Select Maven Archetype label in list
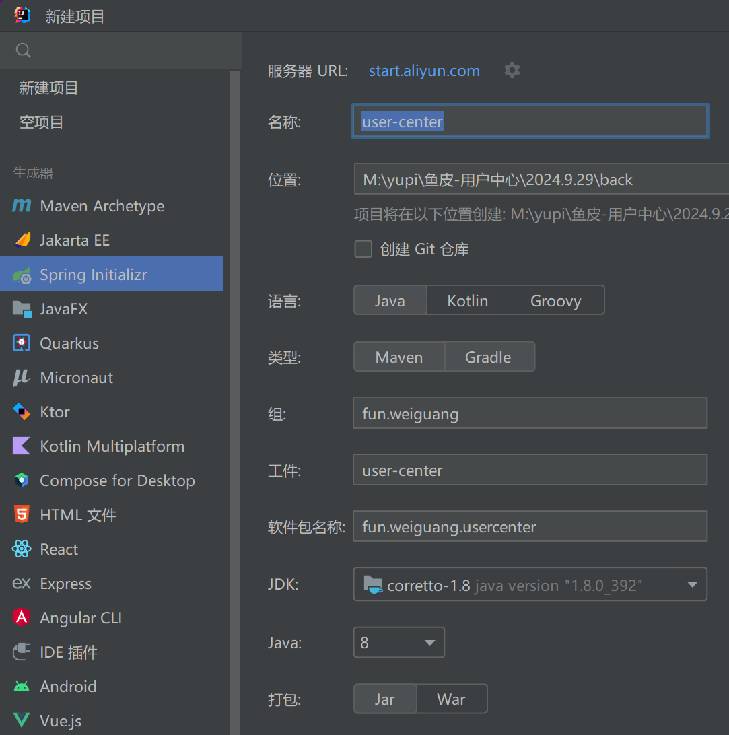 click(x=102, y=206)
